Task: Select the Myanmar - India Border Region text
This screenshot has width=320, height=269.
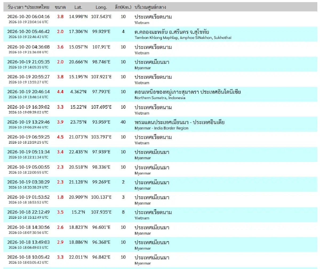Action: coord(161,128)
